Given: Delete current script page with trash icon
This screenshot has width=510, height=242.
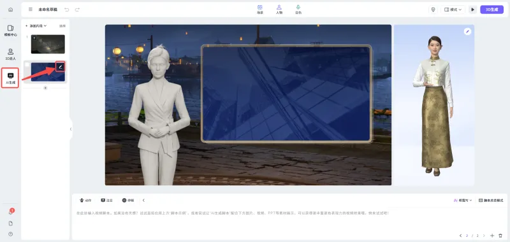Looking at the screenshot, I should [500, 236].
